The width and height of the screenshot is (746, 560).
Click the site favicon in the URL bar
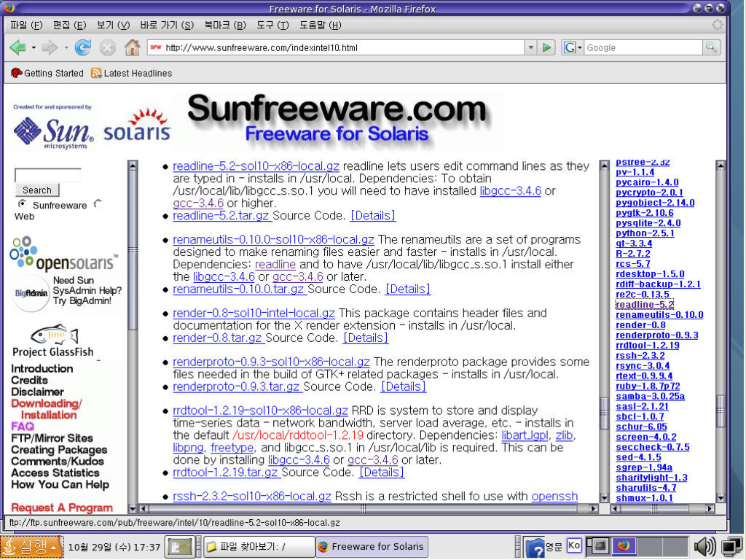pos(156,47)
